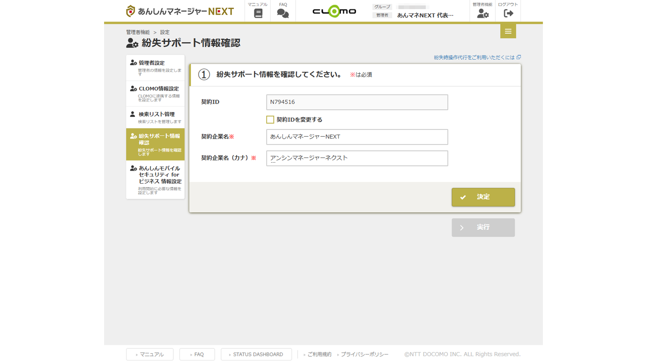Open the 管理者機能 admin icon
This screenshot has height=364, width=647.
point(483,13)
